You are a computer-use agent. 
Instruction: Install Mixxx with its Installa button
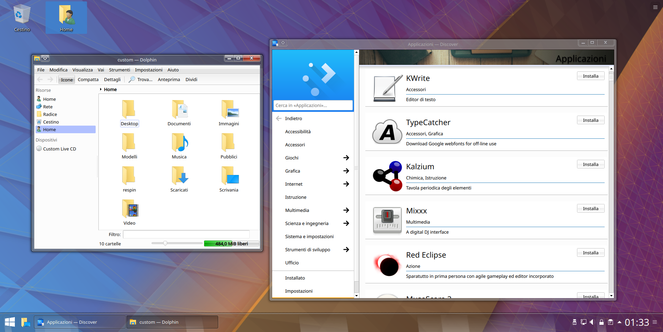click(x=590, y=208)
